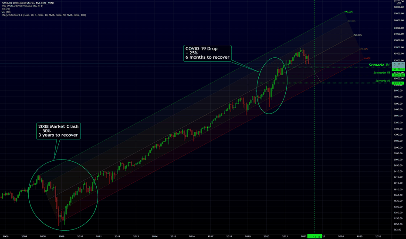
Task: Click the 2018 year on time axis
Action: [229, 236]
